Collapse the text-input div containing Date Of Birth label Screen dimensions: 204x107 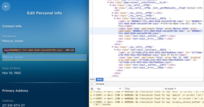[x=115, y=50]
